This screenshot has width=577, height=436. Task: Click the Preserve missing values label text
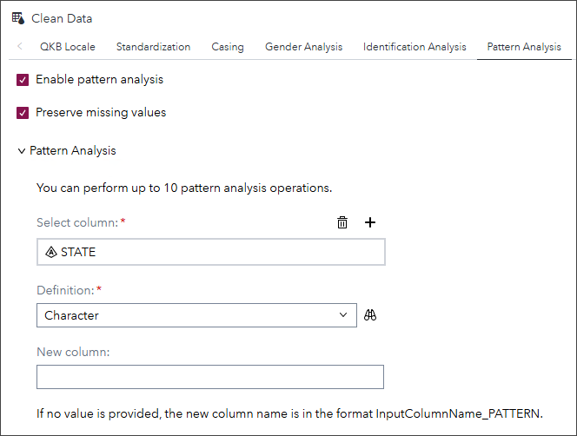pos(101,113)
